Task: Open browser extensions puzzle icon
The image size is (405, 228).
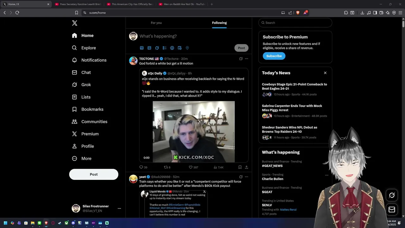Action: (x=346, y=13)
